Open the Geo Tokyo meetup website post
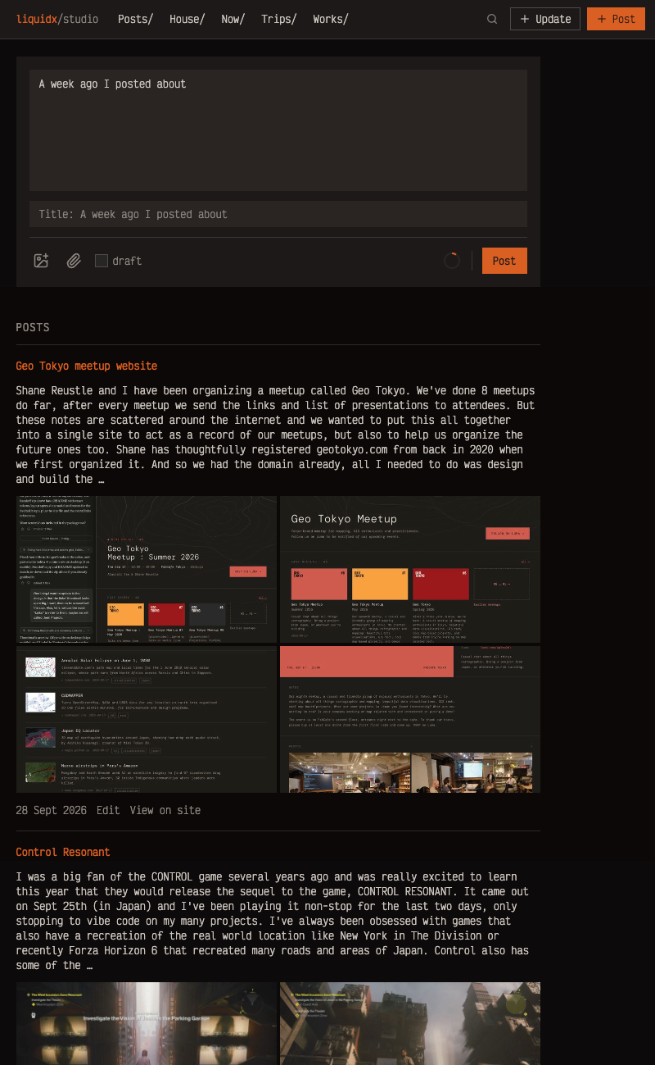This screenshot has width=655, height=1065. (x=86, y=366)
